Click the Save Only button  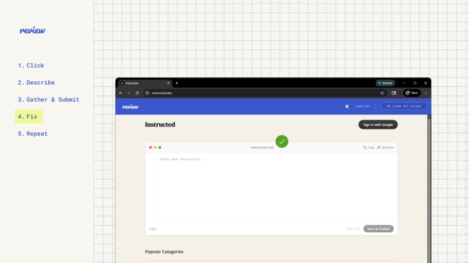point(353,229)
